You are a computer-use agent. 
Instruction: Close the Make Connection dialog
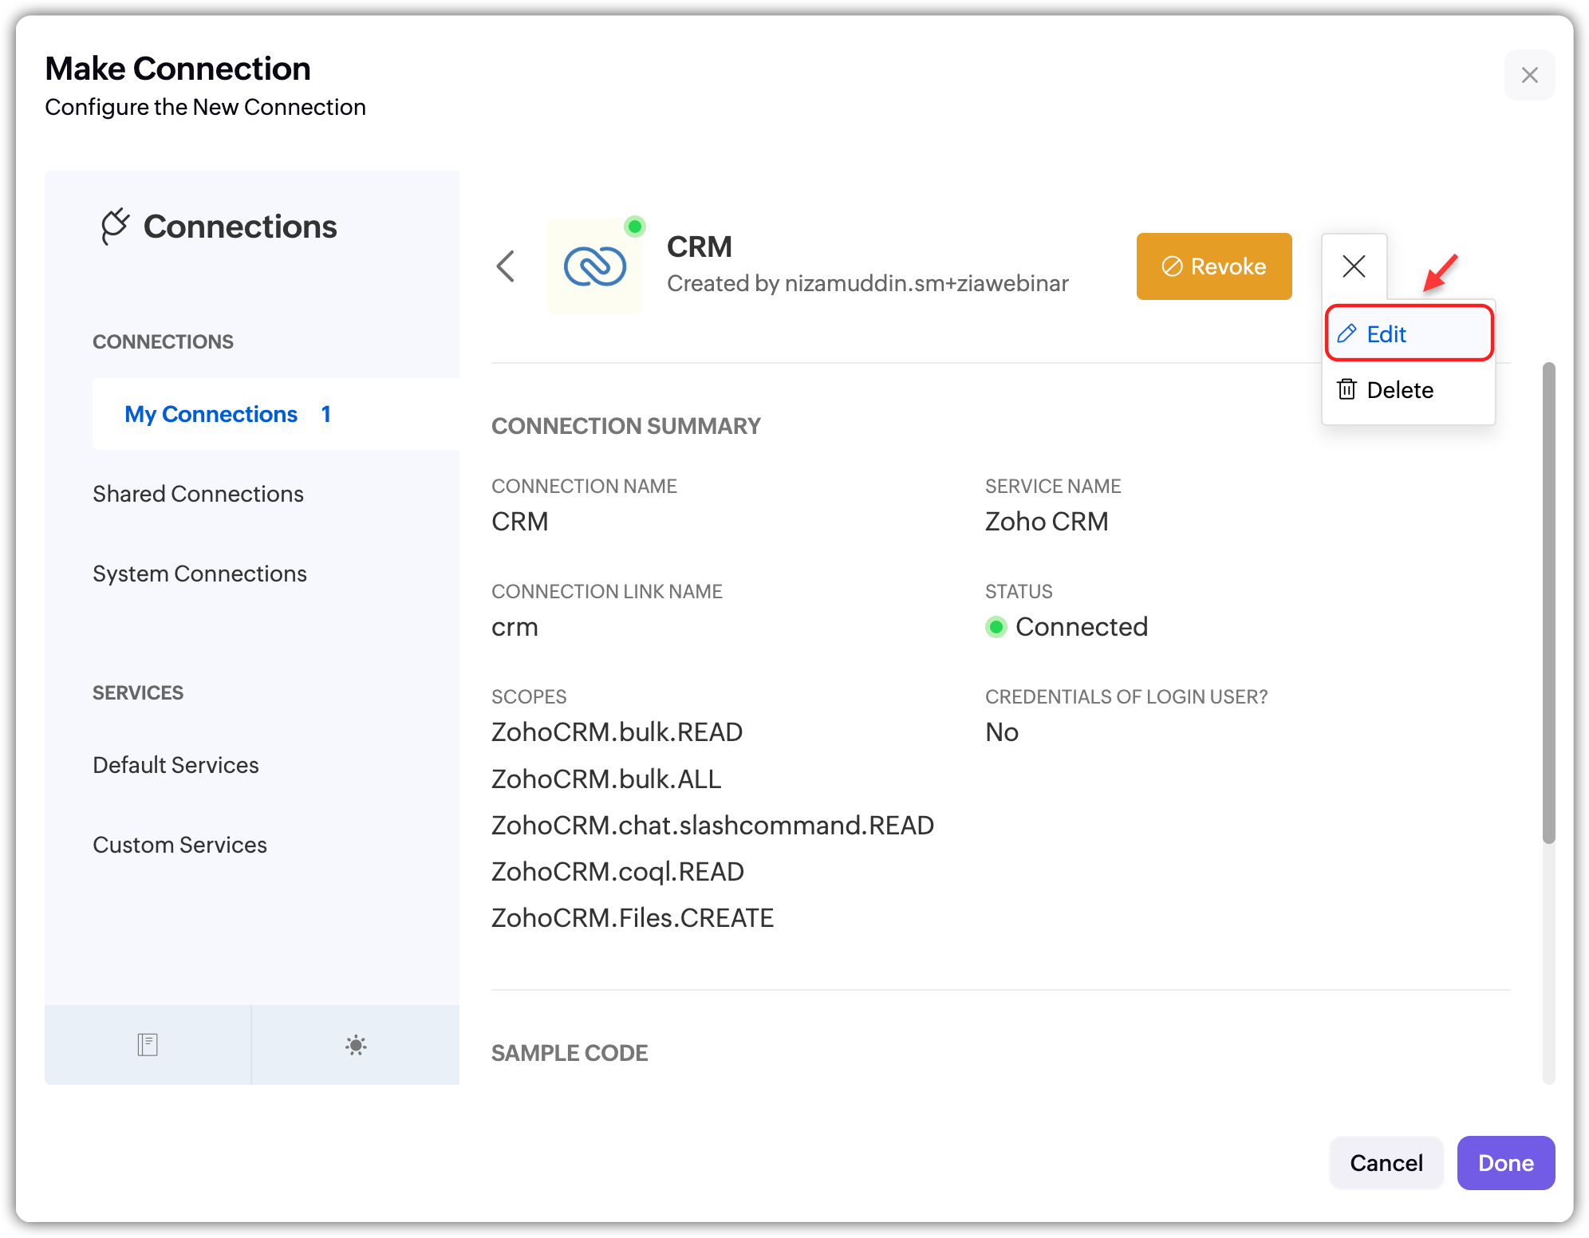pos(1529,75)
